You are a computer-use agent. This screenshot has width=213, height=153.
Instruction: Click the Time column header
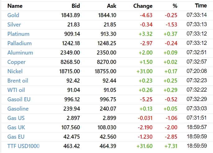[201, 6]
